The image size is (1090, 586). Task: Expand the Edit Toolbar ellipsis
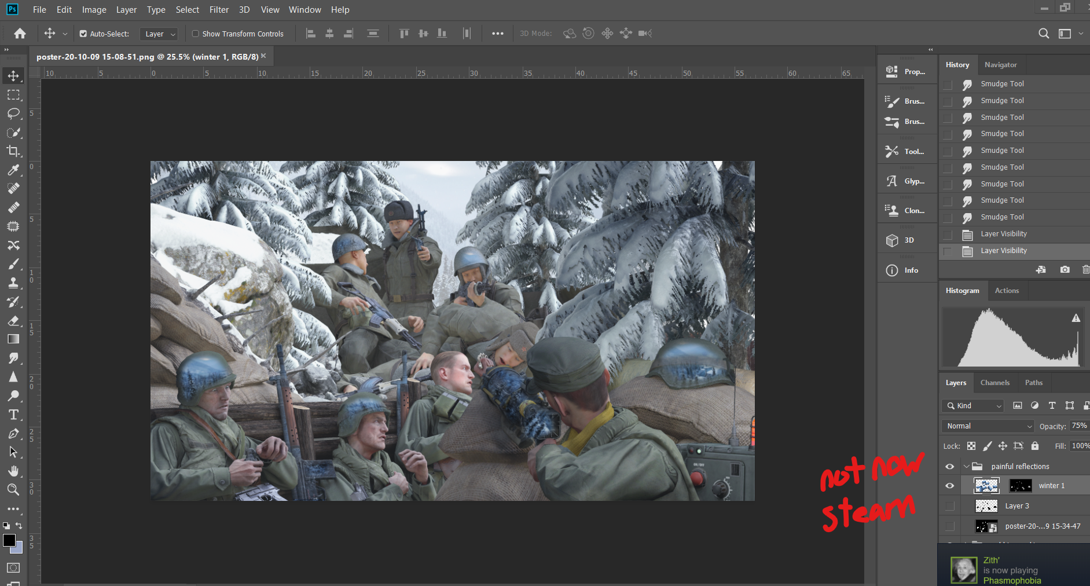(x=13, y=509)
